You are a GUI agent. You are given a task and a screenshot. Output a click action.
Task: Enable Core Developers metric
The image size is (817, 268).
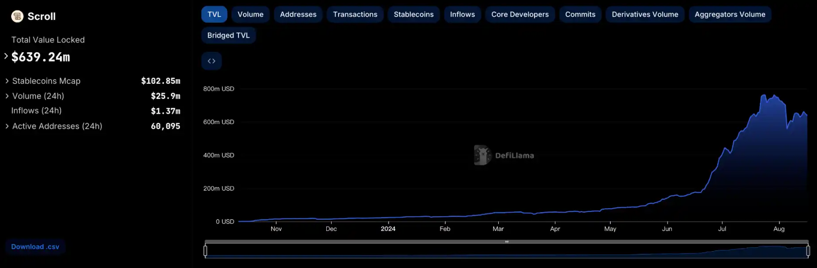pos(520,15)
